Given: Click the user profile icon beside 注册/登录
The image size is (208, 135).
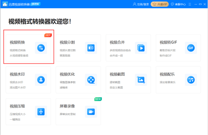Looking at the screenshot, I should point(134,4).
